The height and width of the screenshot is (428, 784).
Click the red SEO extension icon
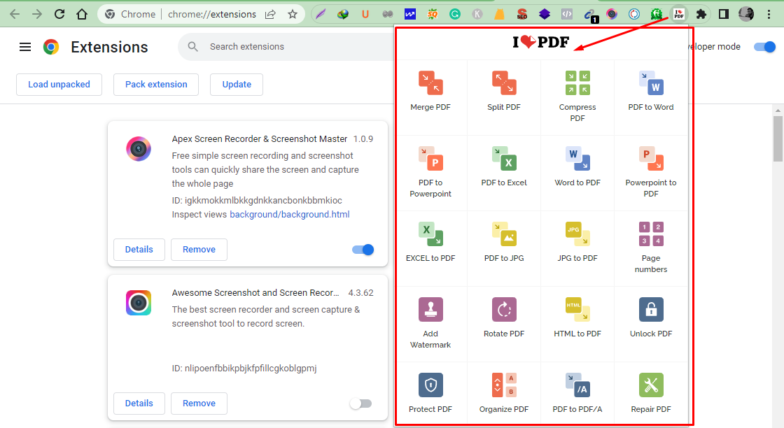pyautogui.click(x=522, y=14)
